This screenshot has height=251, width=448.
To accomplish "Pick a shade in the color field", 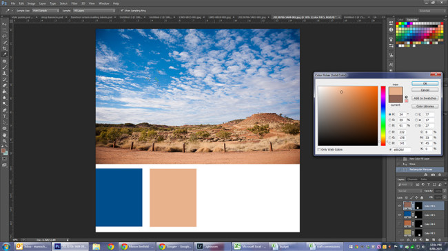I will tap(347, 116).
